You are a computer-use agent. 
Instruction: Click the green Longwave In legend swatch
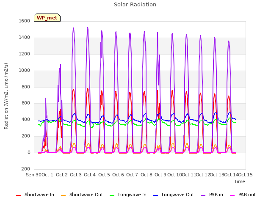click(x=112, y=195)
